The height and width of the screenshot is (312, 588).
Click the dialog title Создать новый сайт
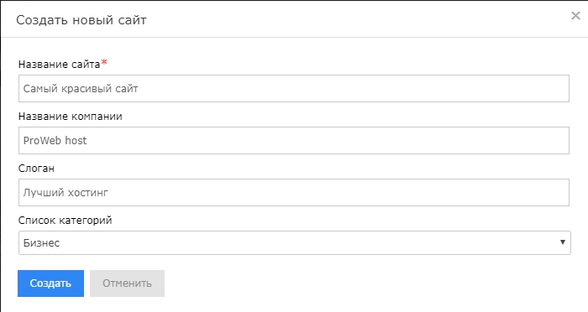[x=81, y=20]
